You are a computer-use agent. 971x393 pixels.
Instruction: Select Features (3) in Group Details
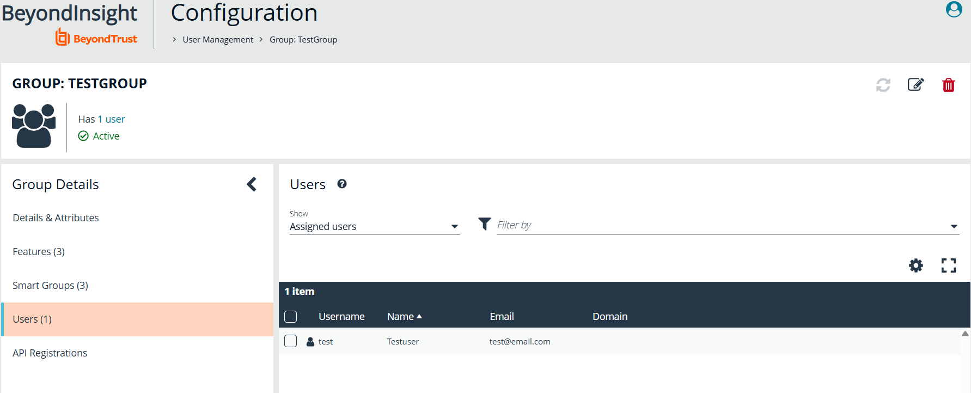pyautogui.click(x=39, y=252)
